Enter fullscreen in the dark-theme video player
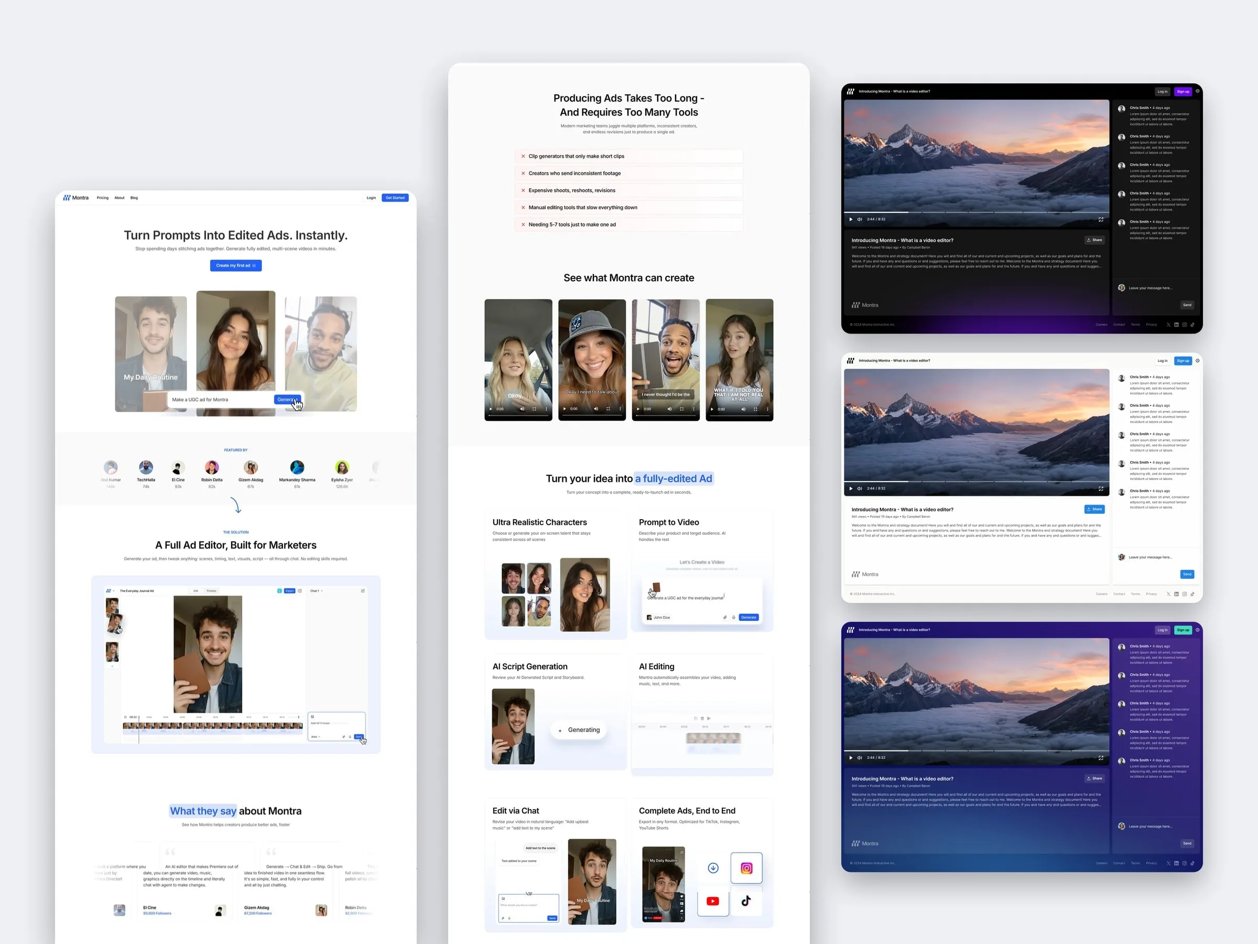The width and height of the screenshot is (1258, 944). (x=1100, y=219)
